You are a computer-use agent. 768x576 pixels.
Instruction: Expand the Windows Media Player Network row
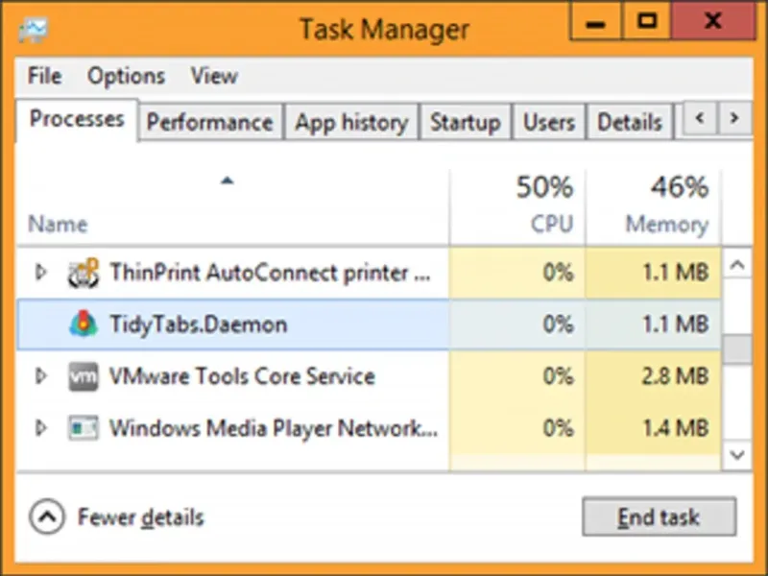[40, 428]
